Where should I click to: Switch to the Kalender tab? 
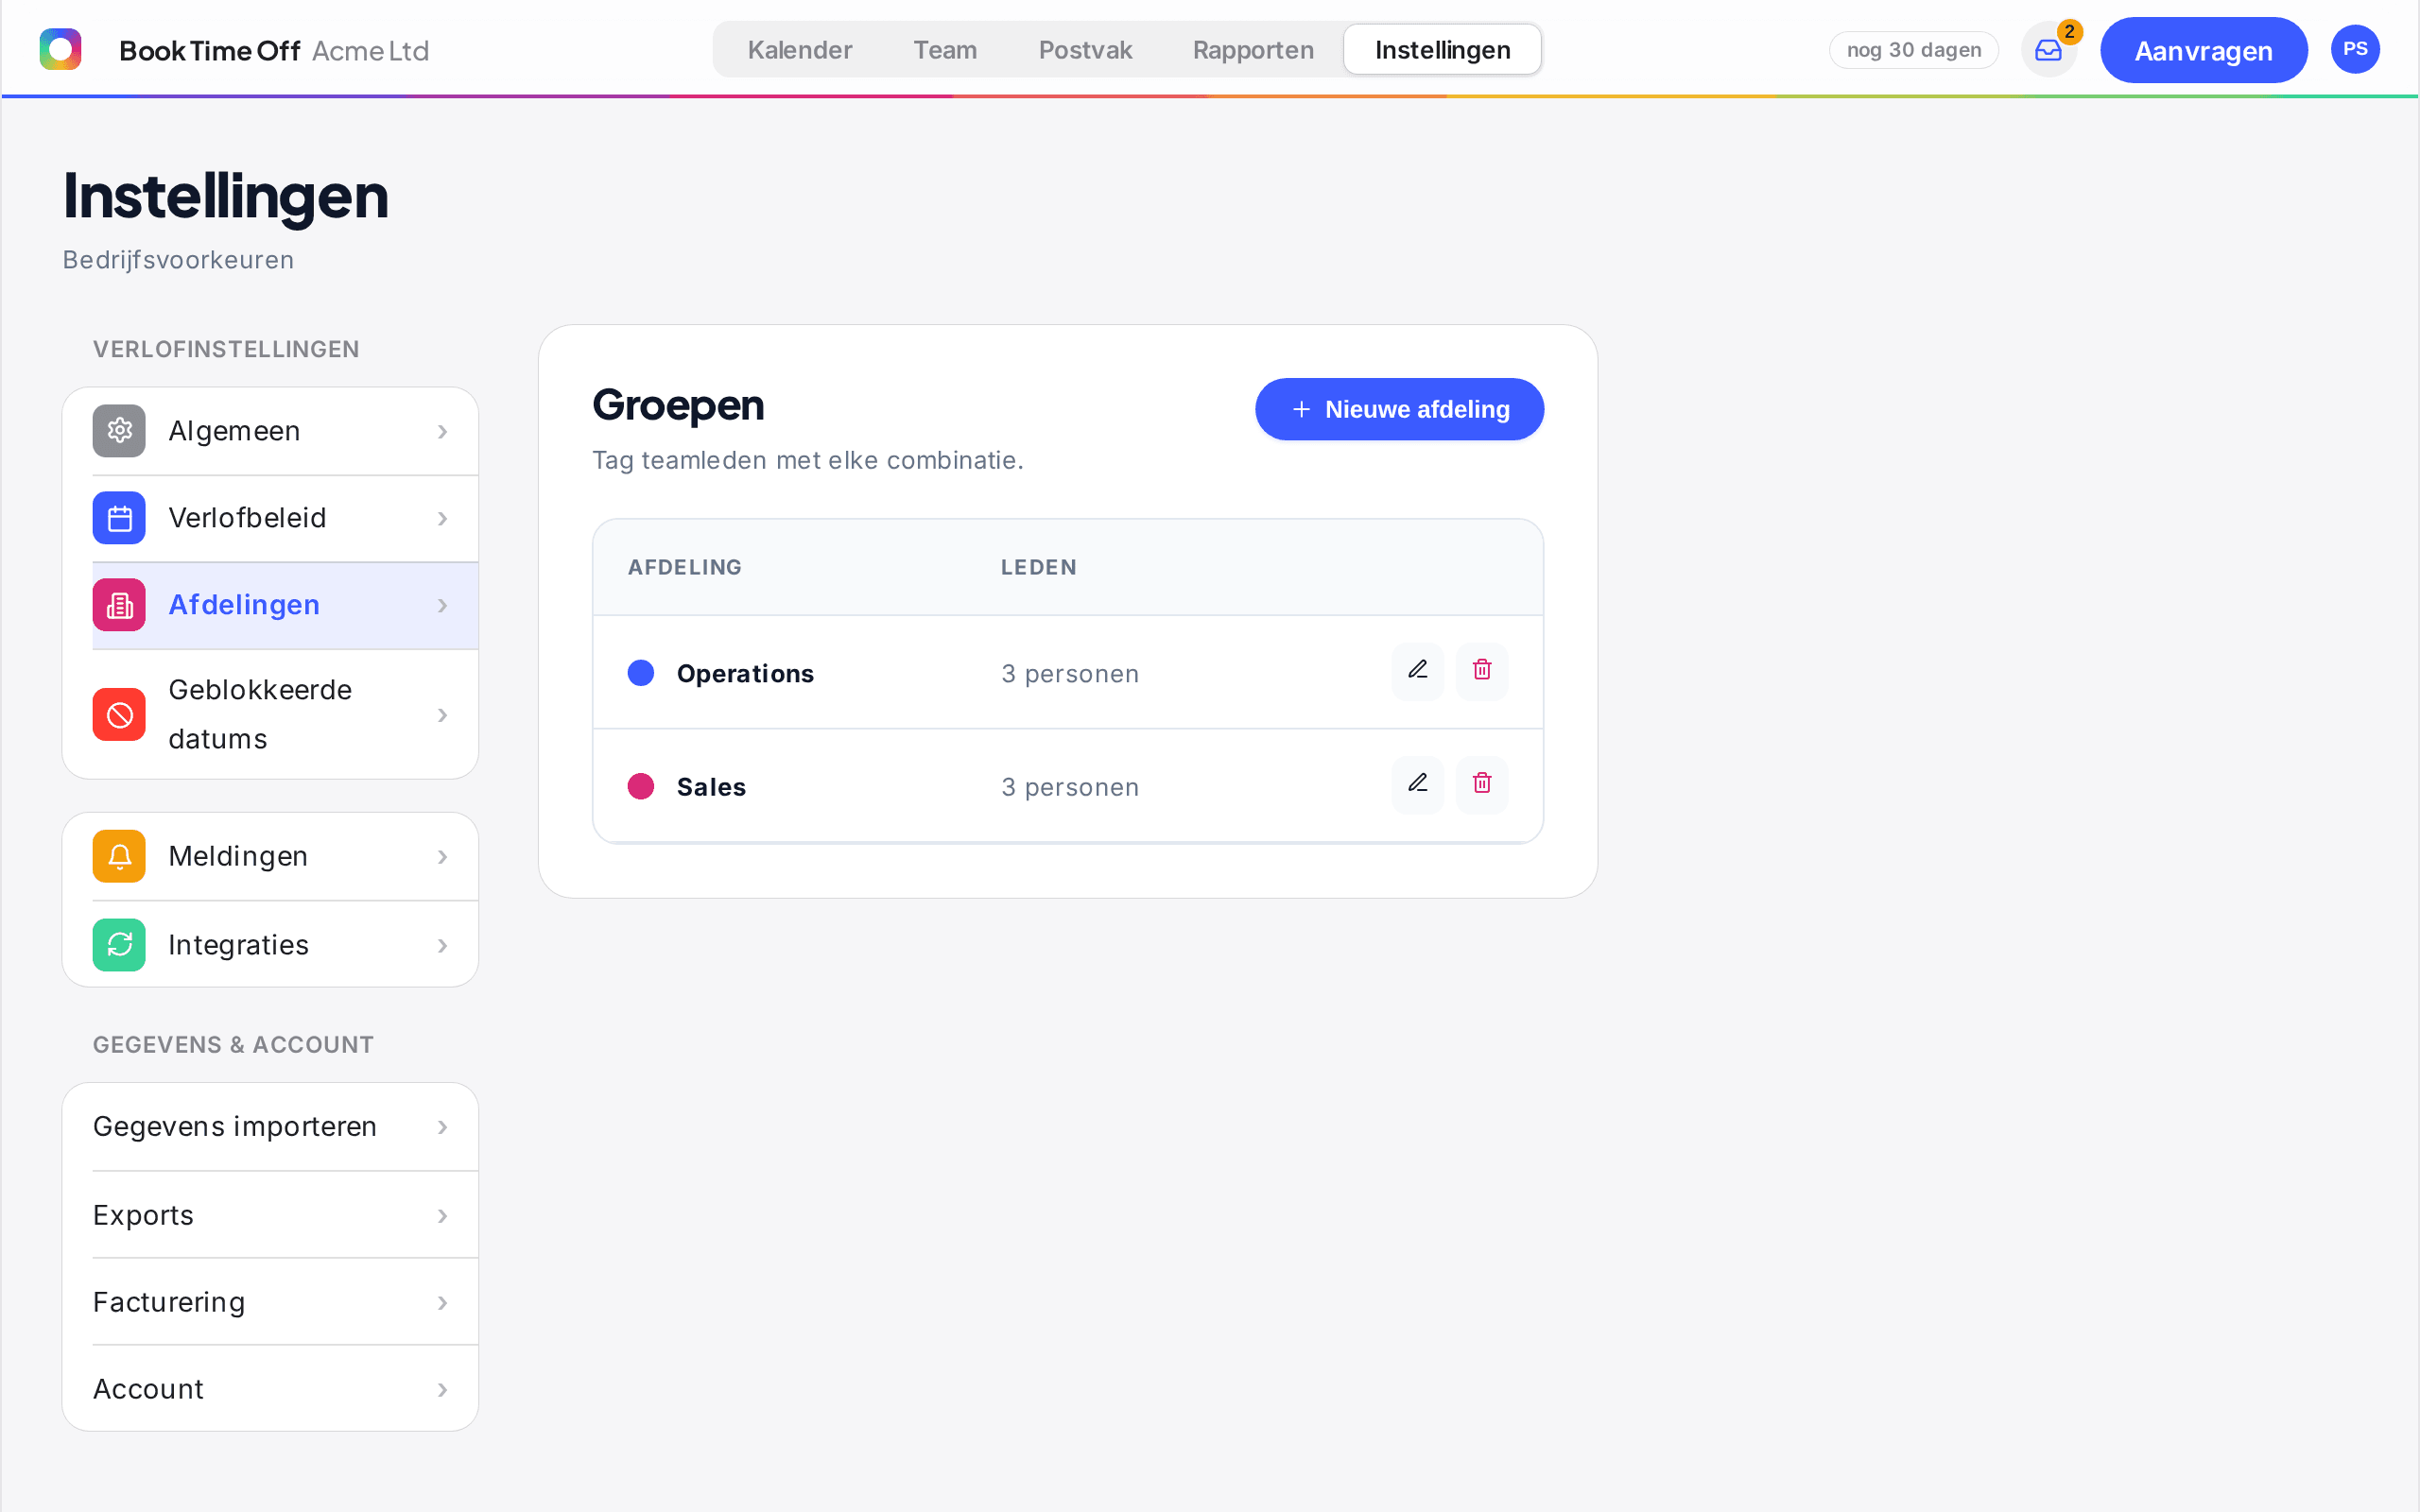[800, 50]
